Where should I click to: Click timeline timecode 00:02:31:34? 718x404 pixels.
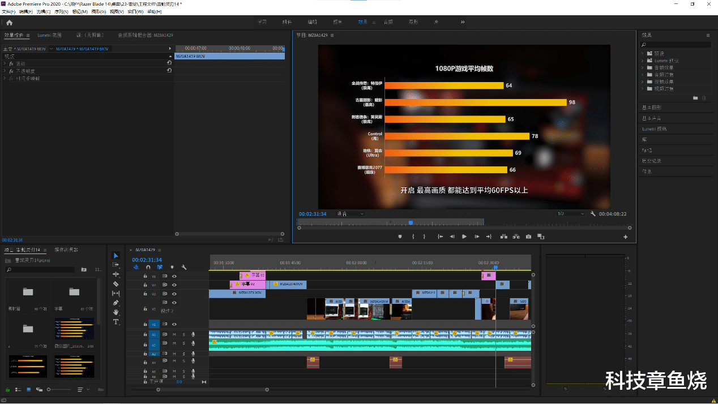point(147,260)
